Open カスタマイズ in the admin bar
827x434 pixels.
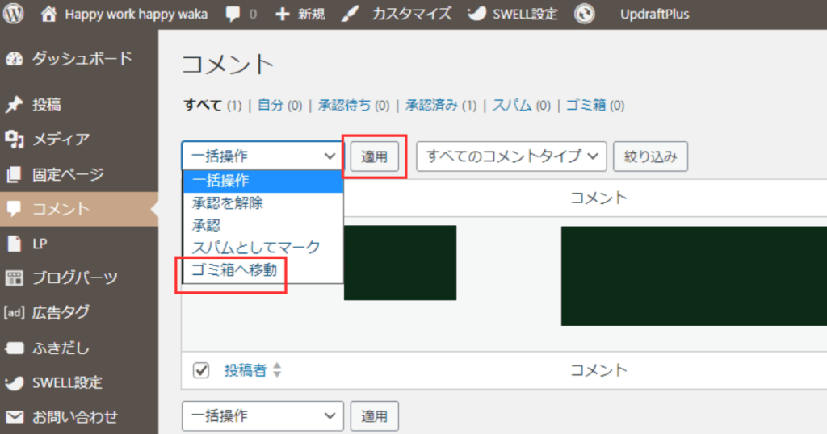coord(411,15)
